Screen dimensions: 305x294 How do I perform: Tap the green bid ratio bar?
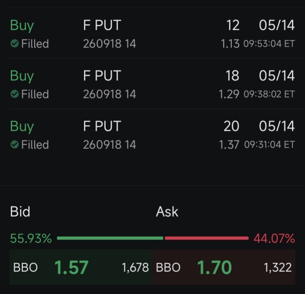point(110,238)
